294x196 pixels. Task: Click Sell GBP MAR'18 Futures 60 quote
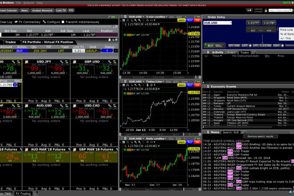click(x=82, y=157)
